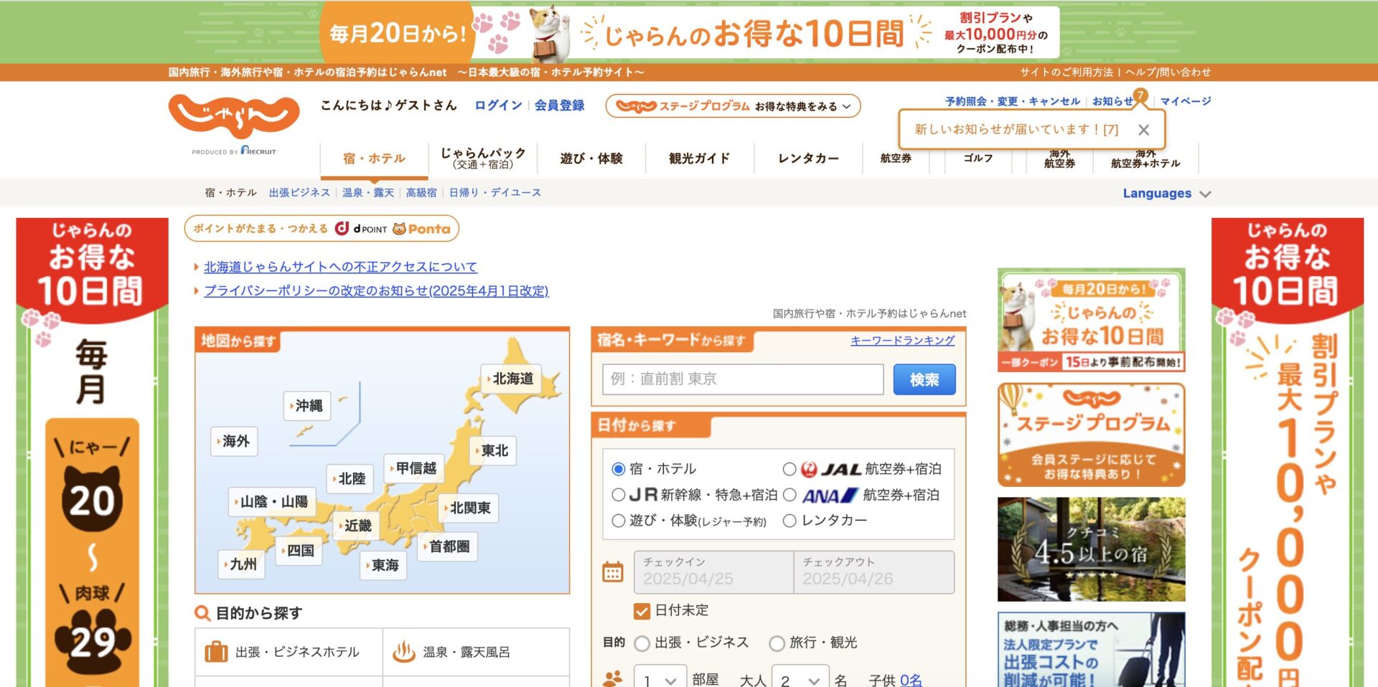
Task: Open the レンタカー navigation tab
Action: click(808, 158)
